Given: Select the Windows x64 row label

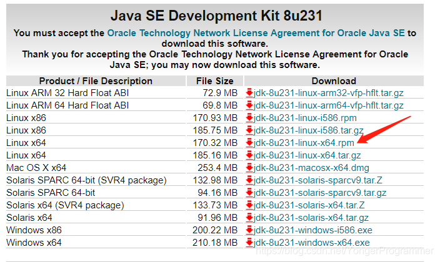Looking at the screenshot, I should [34, 243].
